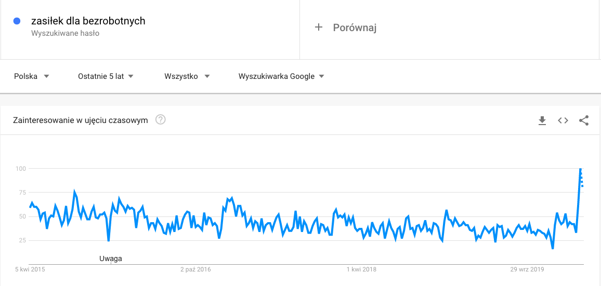Image resolution: width=601 pixels, height=286 pixels.
Task: Open embed code for the chart
Action: tap(563, 120)
